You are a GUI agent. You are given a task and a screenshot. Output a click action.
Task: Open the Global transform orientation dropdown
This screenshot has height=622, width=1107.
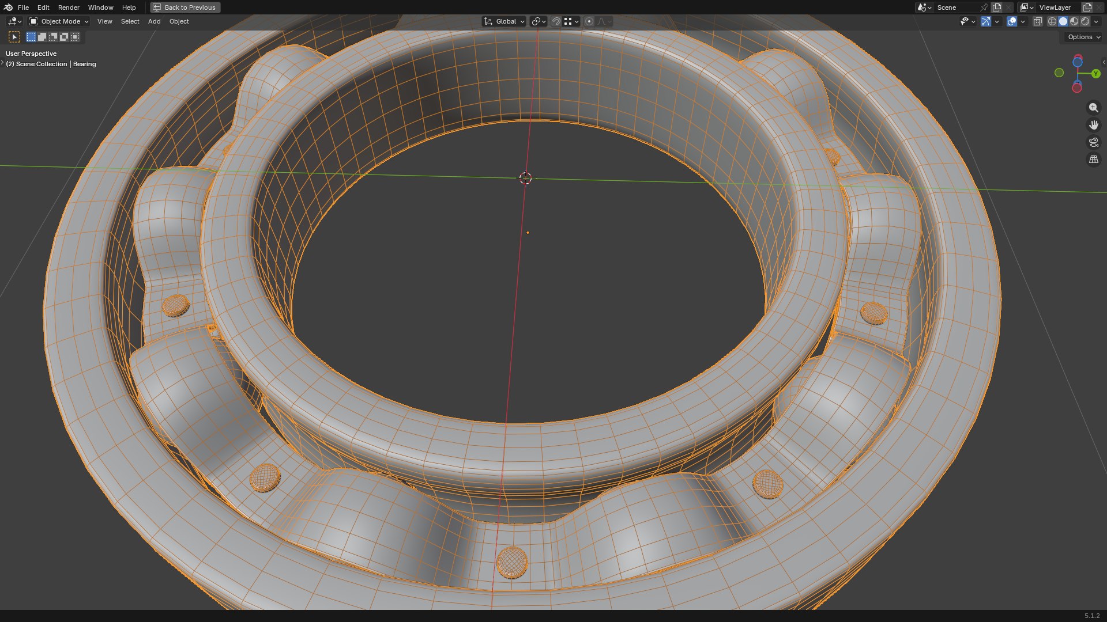tap(504, 21)
